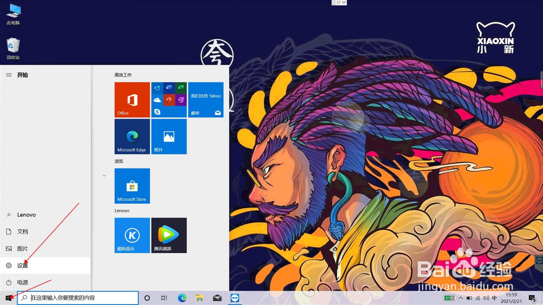Image resolution: width=543 pixels, height=305 pixels.
Task: Expand the tile group chevron
Action: click(x=104, y=175)
